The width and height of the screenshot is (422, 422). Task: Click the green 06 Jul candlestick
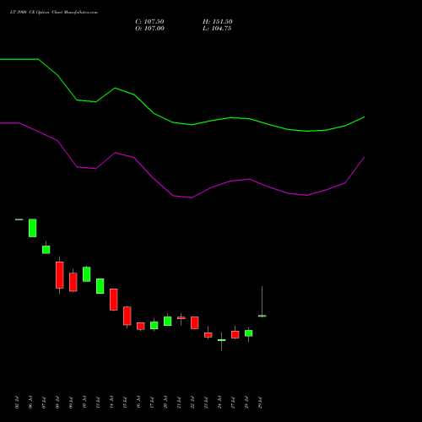point(33,228)
